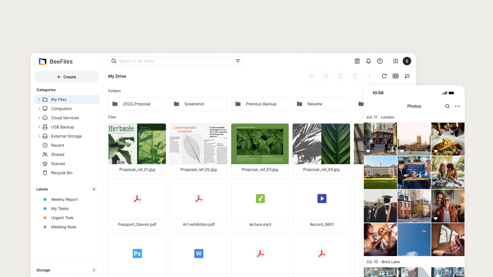
Task: Open search filters in the search bar
Action: pyautogui.click(x=238, y=61)
